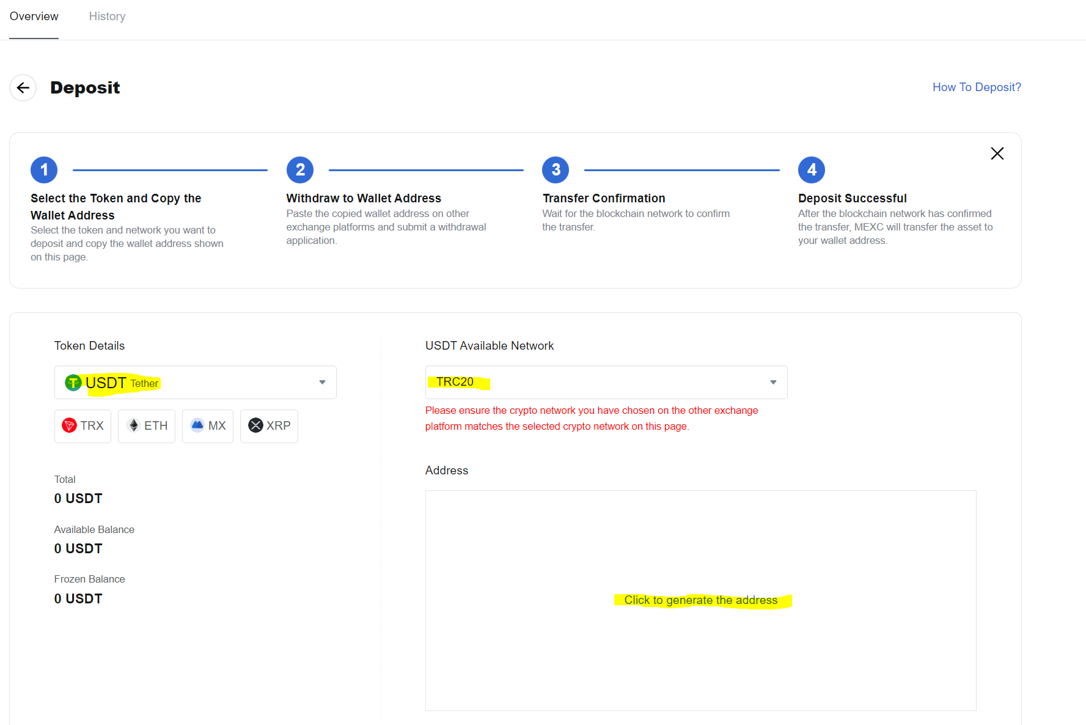Switch to the History tab
The width and height of the screenshot is (1086, 725).
tap(107, 17)
